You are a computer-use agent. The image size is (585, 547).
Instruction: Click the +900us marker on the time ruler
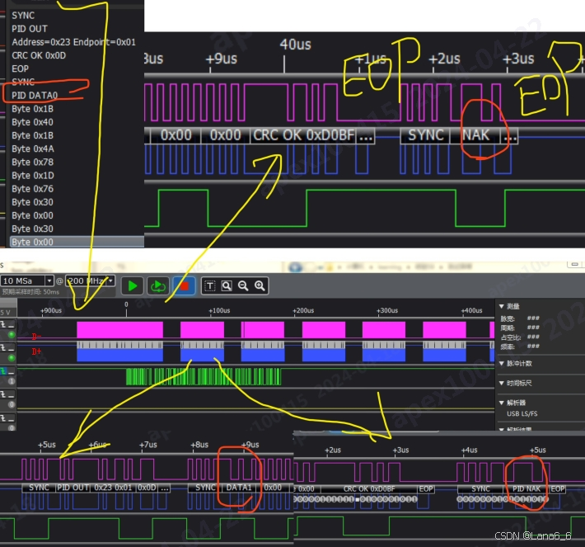pyautogui.click(x=51, y=310)
